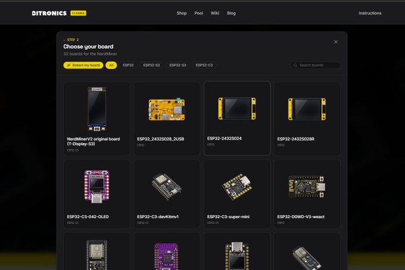
Task: Select the ESP32-C3-042-OLED board image
Action: point(96,186)
